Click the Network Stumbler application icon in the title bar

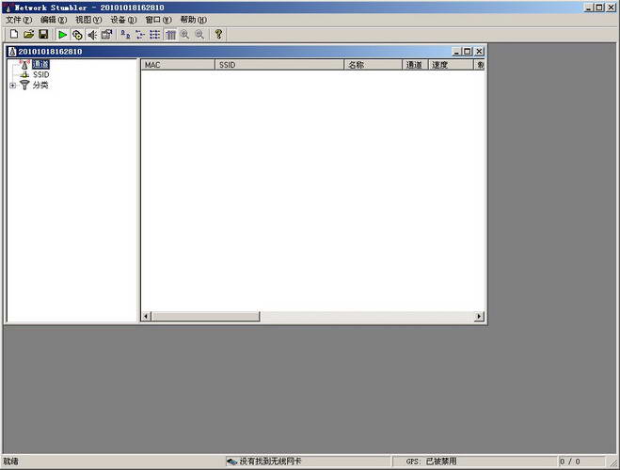(8, 8)
